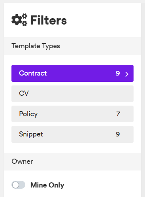Viewport: 145px width, 197px height.
Task: Enable Mine Only via its text label
Action: point(47,185)
